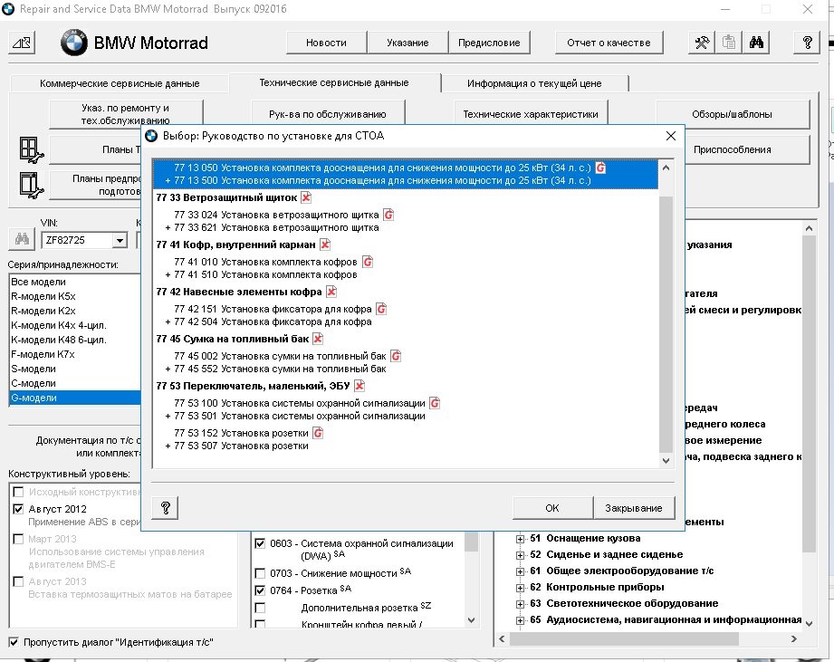834x662 pixels.
Task: Click the red G icon beside 77 33 024
Action: (388, 215)
